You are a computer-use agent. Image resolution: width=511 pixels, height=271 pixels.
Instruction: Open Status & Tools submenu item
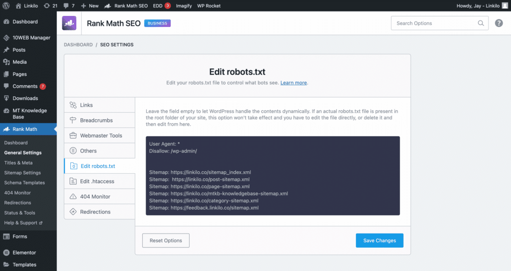tap(19, 213)
